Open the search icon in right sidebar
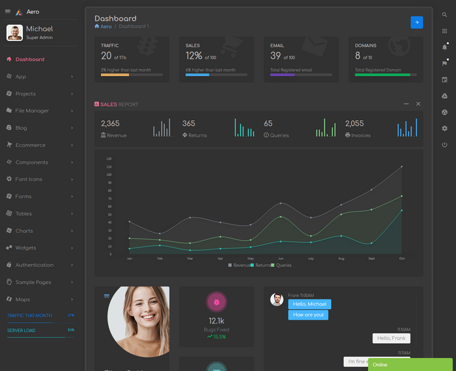Image resolution: width=456 pixels, height=371 pixels. coord(444,14)
